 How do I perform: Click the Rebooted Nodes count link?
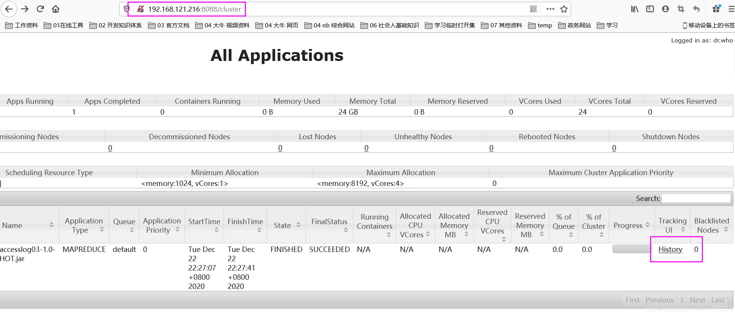[x=491, y=148]
